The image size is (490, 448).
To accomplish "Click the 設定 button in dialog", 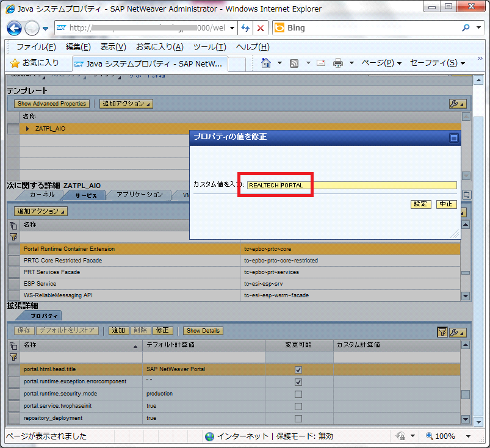I will click(420, 204).
